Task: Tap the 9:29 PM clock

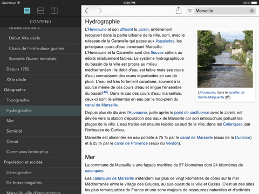Action: point(129,3)
